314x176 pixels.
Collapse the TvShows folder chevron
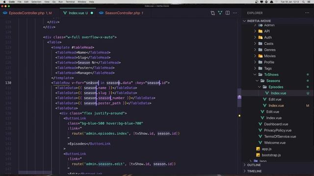pyautogui.click(x=255, y=74)
